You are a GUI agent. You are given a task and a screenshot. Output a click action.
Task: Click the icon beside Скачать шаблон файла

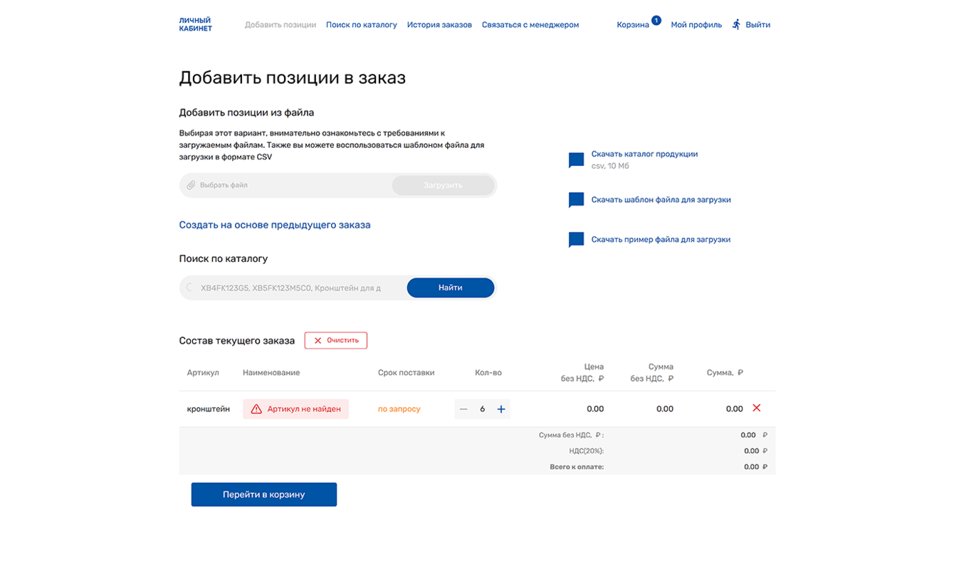pos(576,200)
